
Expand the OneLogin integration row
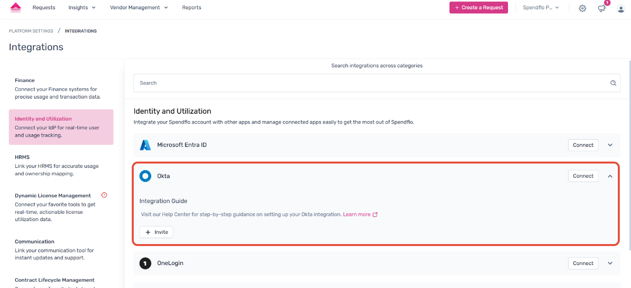point(610,264)
